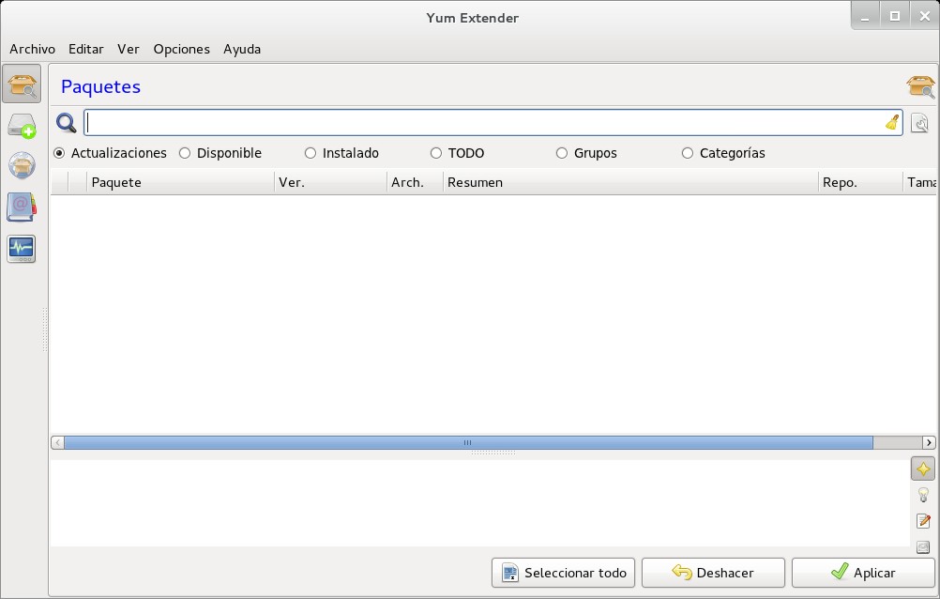This screenshot has width=940, height=599.
Task: Open the pending actions queue view
Action: [22, 126]
